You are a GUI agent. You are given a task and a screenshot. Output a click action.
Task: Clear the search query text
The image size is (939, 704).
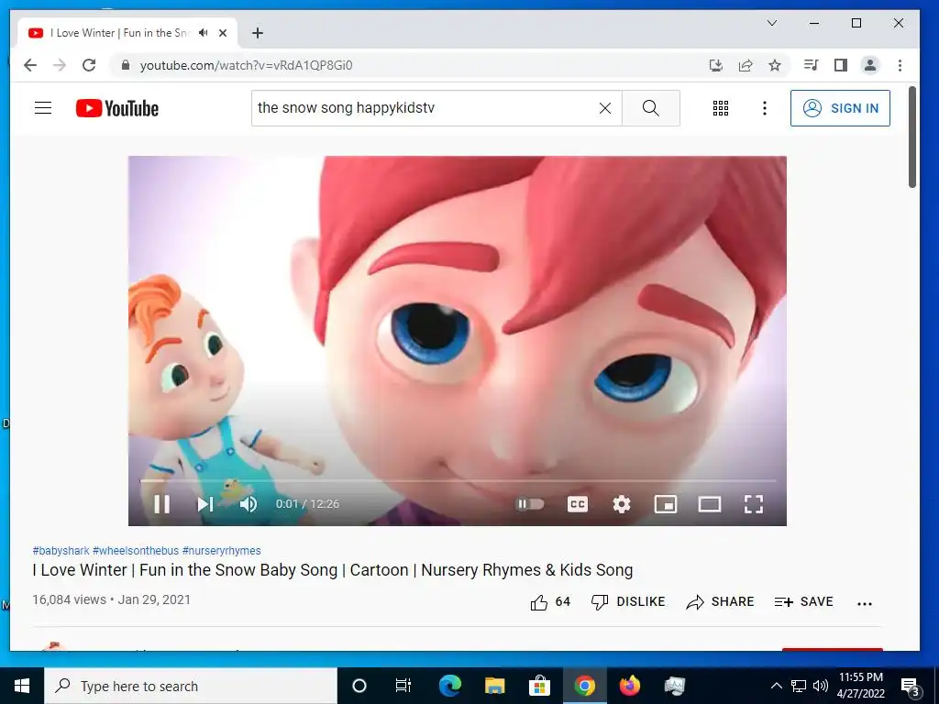[605, 108]
